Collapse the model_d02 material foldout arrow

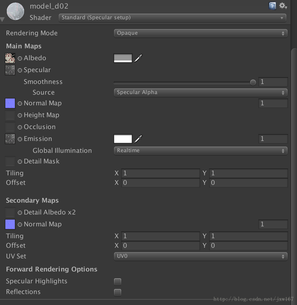click(2, 19)
